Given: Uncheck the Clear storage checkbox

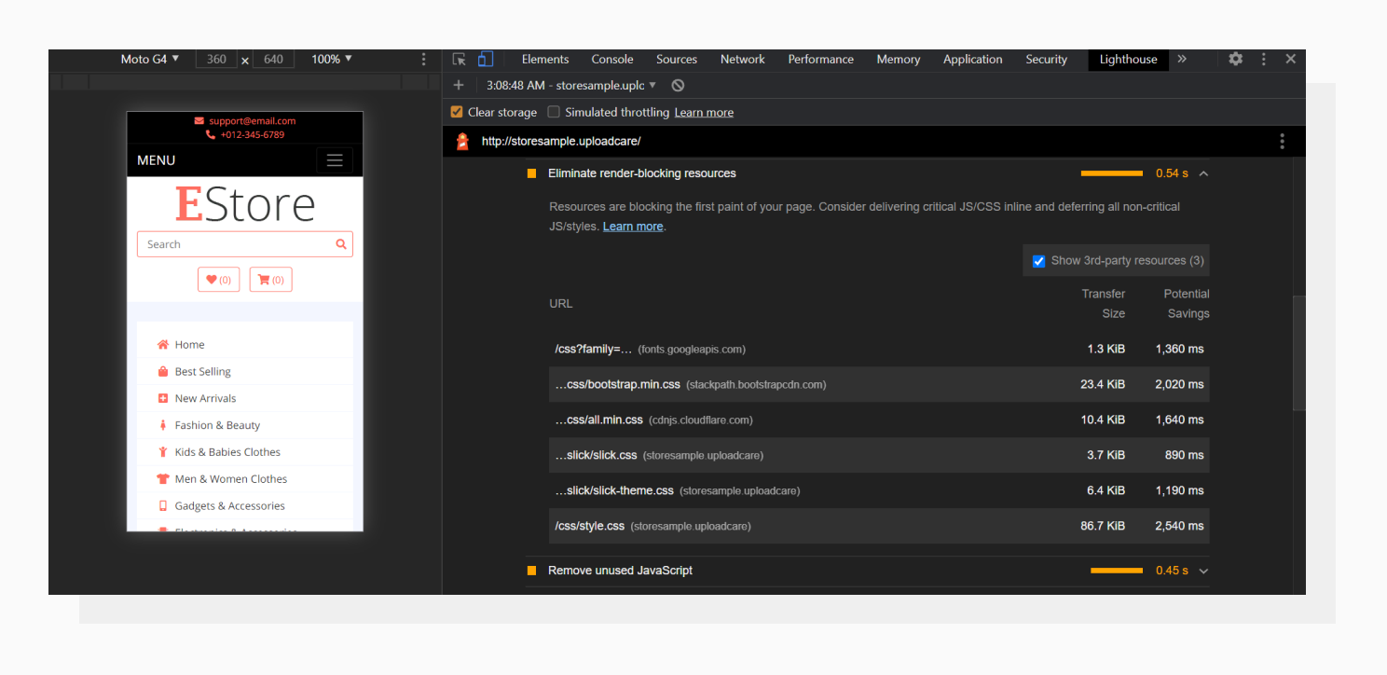Looking at the screenshot, I should (456, 111).
